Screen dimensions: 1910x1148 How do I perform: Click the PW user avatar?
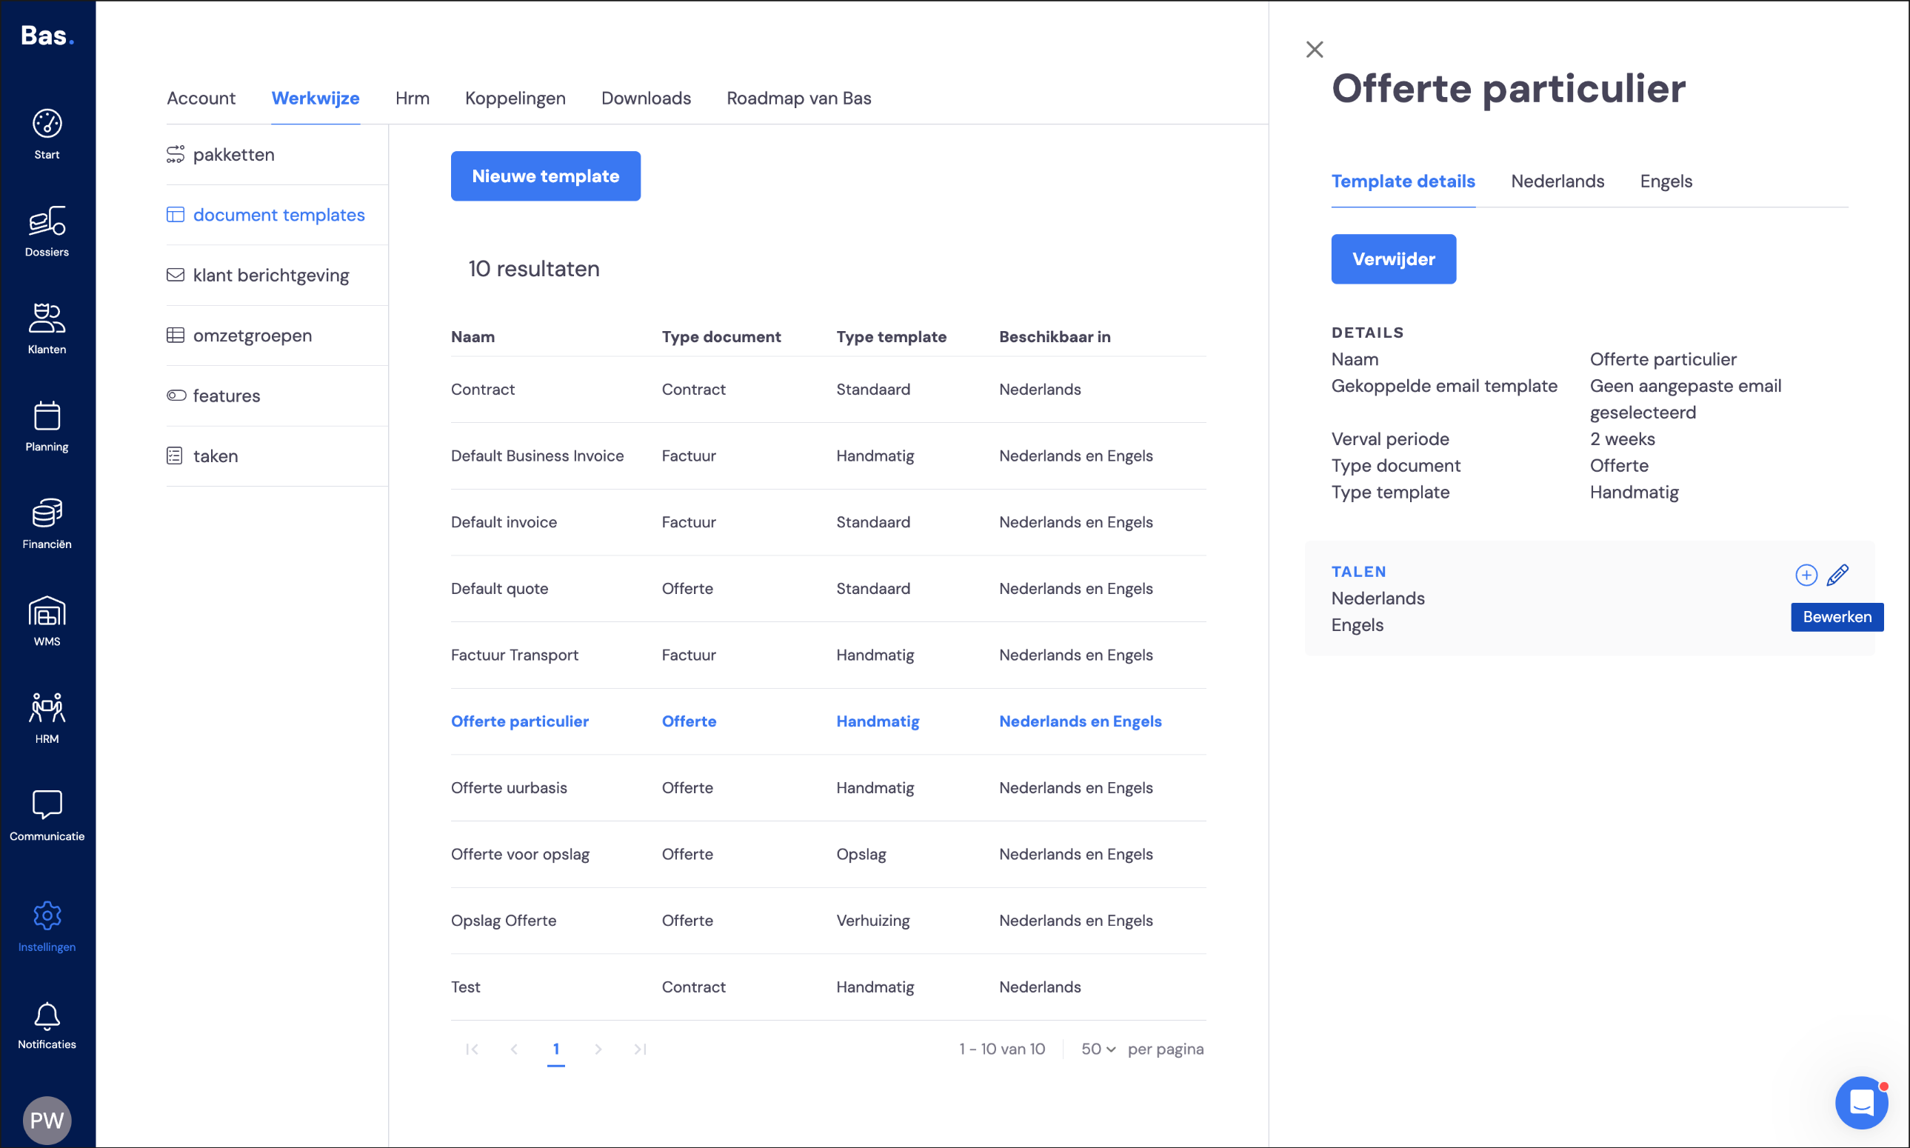(x=47, y=1120)
